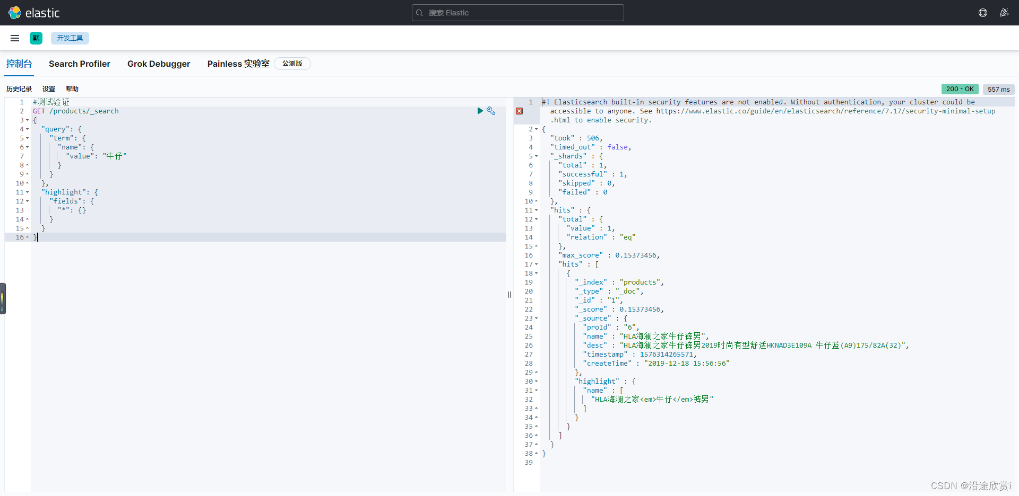Click the 557 ms response time badge

(x=998, y=89)
